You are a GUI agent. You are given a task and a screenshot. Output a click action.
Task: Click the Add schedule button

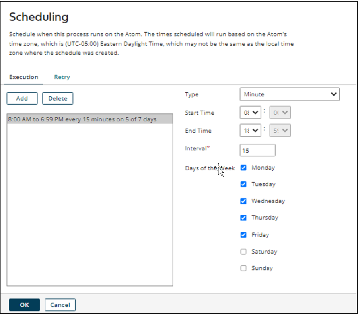tap(22, 98)
